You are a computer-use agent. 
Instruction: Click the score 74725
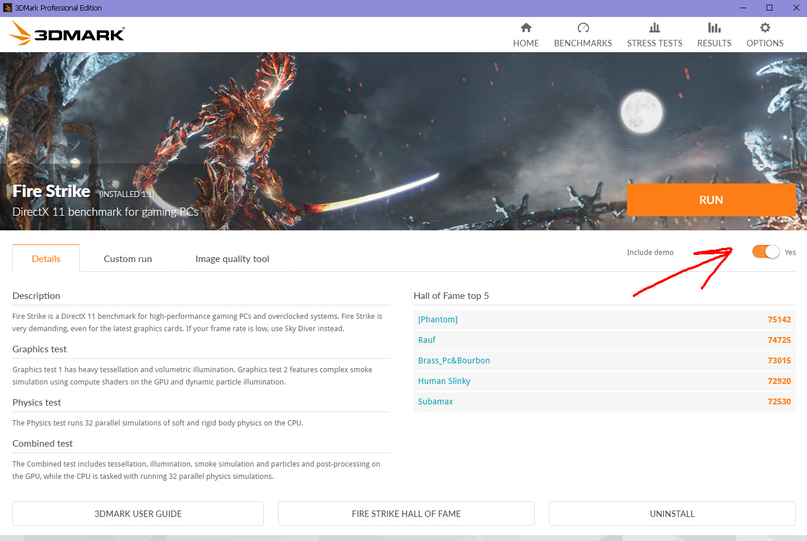pyautogui.click(x=779, y=340)
